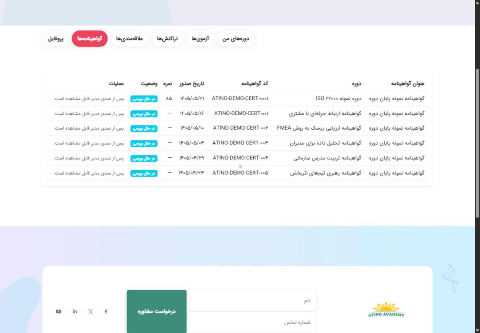Viewport: 480px width, 333px height.
Task: Open the Facebook social icon
Action: (x=106, y=311)
